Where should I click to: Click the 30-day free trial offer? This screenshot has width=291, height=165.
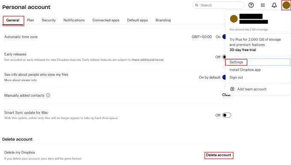tap(243, 50)
